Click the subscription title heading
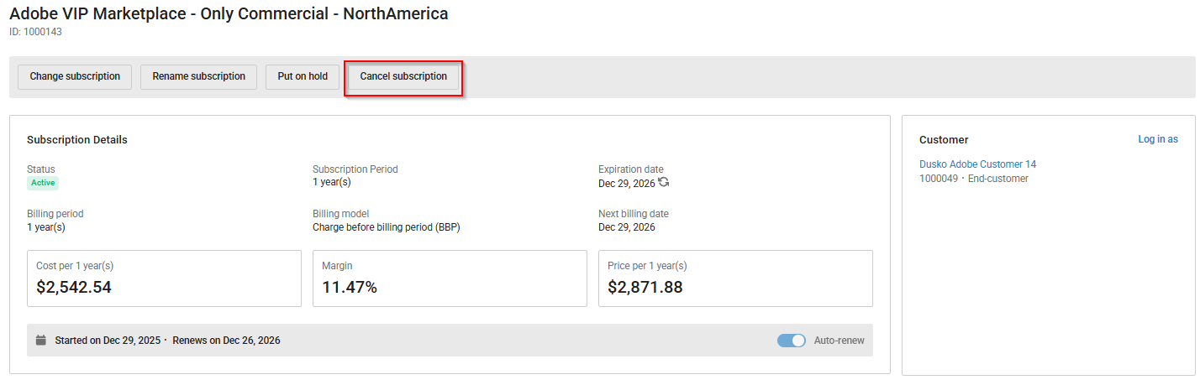Image resolution: width=1200 pixels, height=385 pixels. coord(229,14)
